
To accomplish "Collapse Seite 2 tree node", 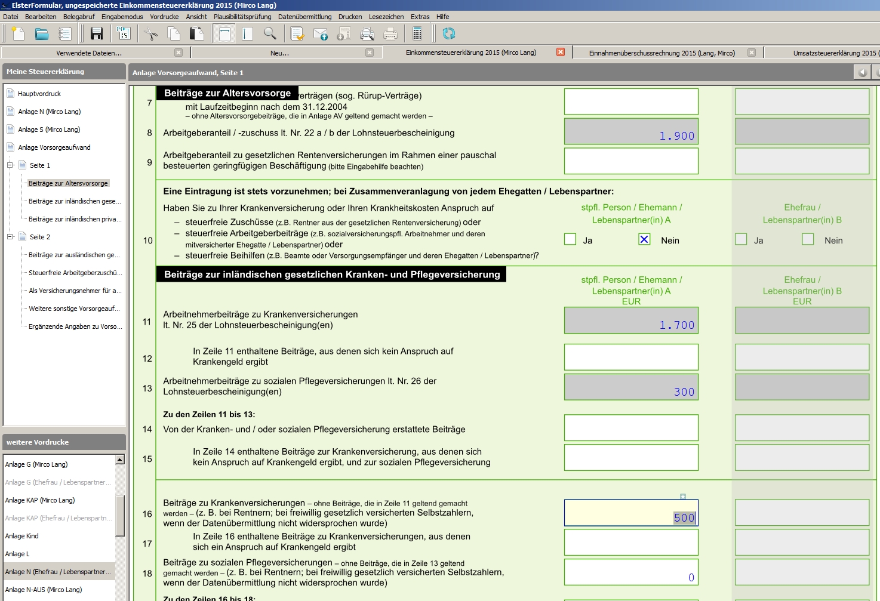I will (x=10, y=237).
